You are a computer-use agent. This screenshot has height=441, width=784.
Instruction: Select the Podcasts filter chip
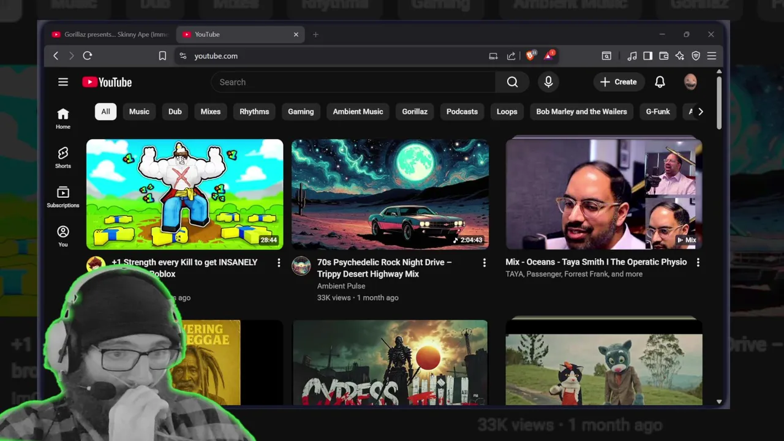pos(462,111)
